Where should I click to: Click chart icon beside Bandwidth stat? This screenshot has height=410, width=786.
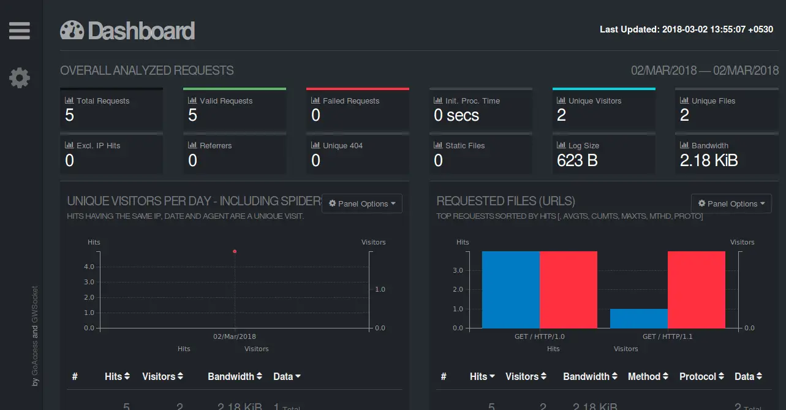pyautogui.click(x=684, y=145)
